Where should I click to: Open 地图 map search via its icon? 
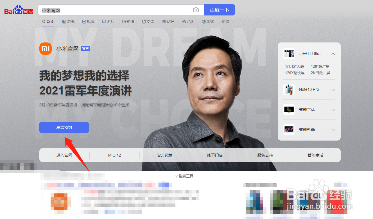pos(183,21)
